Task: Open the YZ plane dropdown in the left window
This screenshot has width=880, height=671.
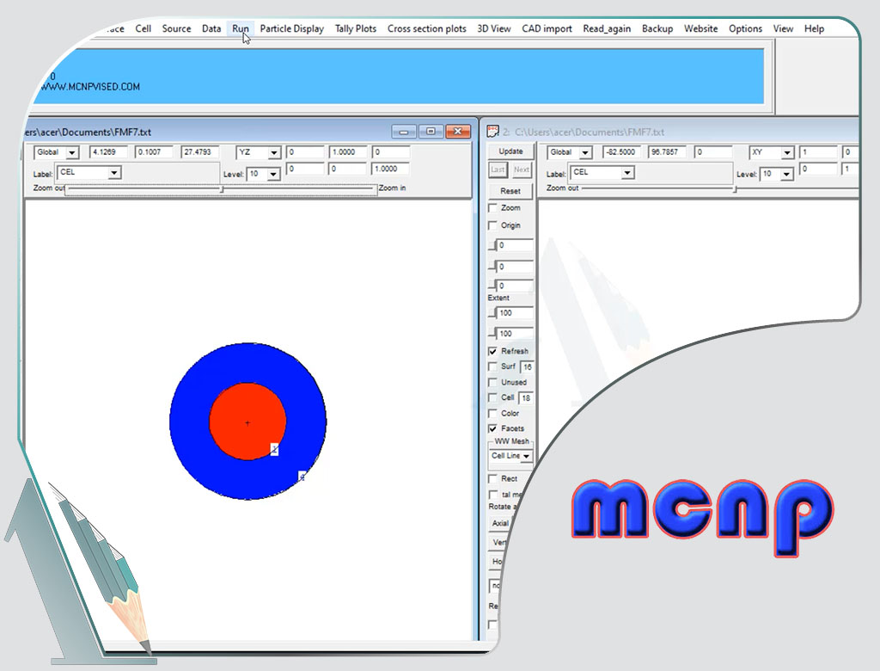Action: point(274,153)
